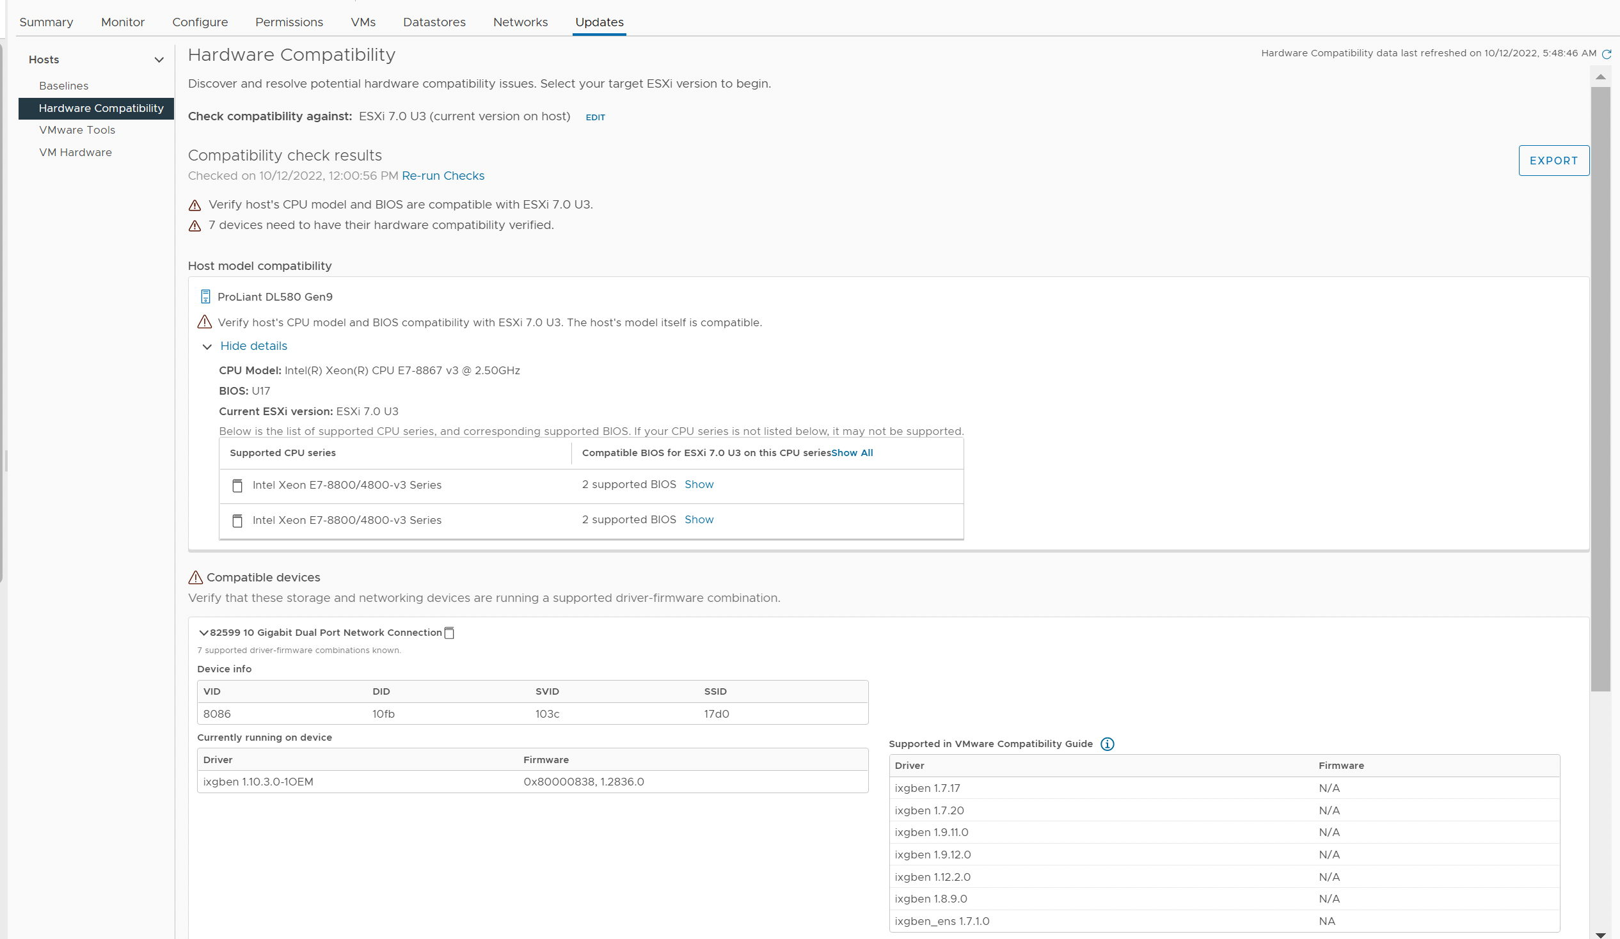Viewport: 1620px width, 939px height.
Task: Click Re-run Checks
Action: 442,175
